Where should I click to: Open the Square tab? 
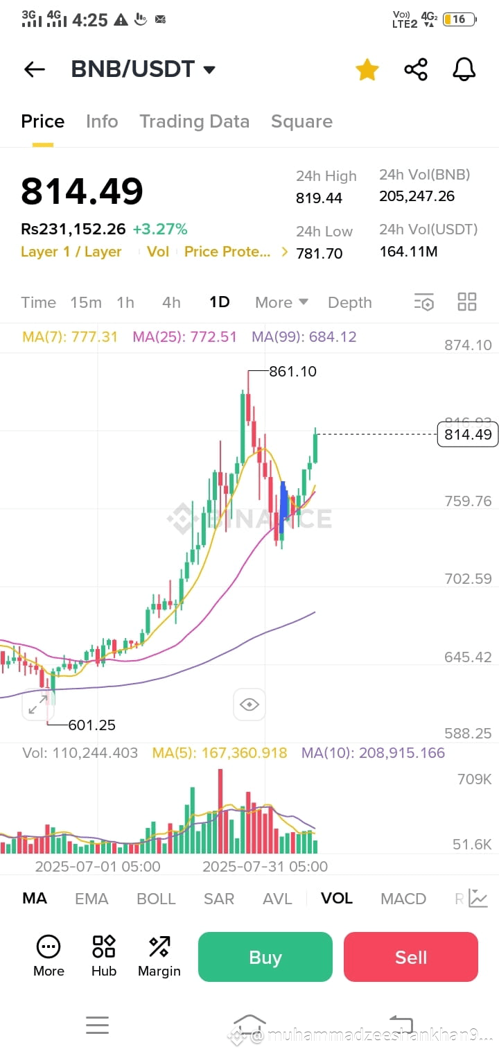(301, 121)
